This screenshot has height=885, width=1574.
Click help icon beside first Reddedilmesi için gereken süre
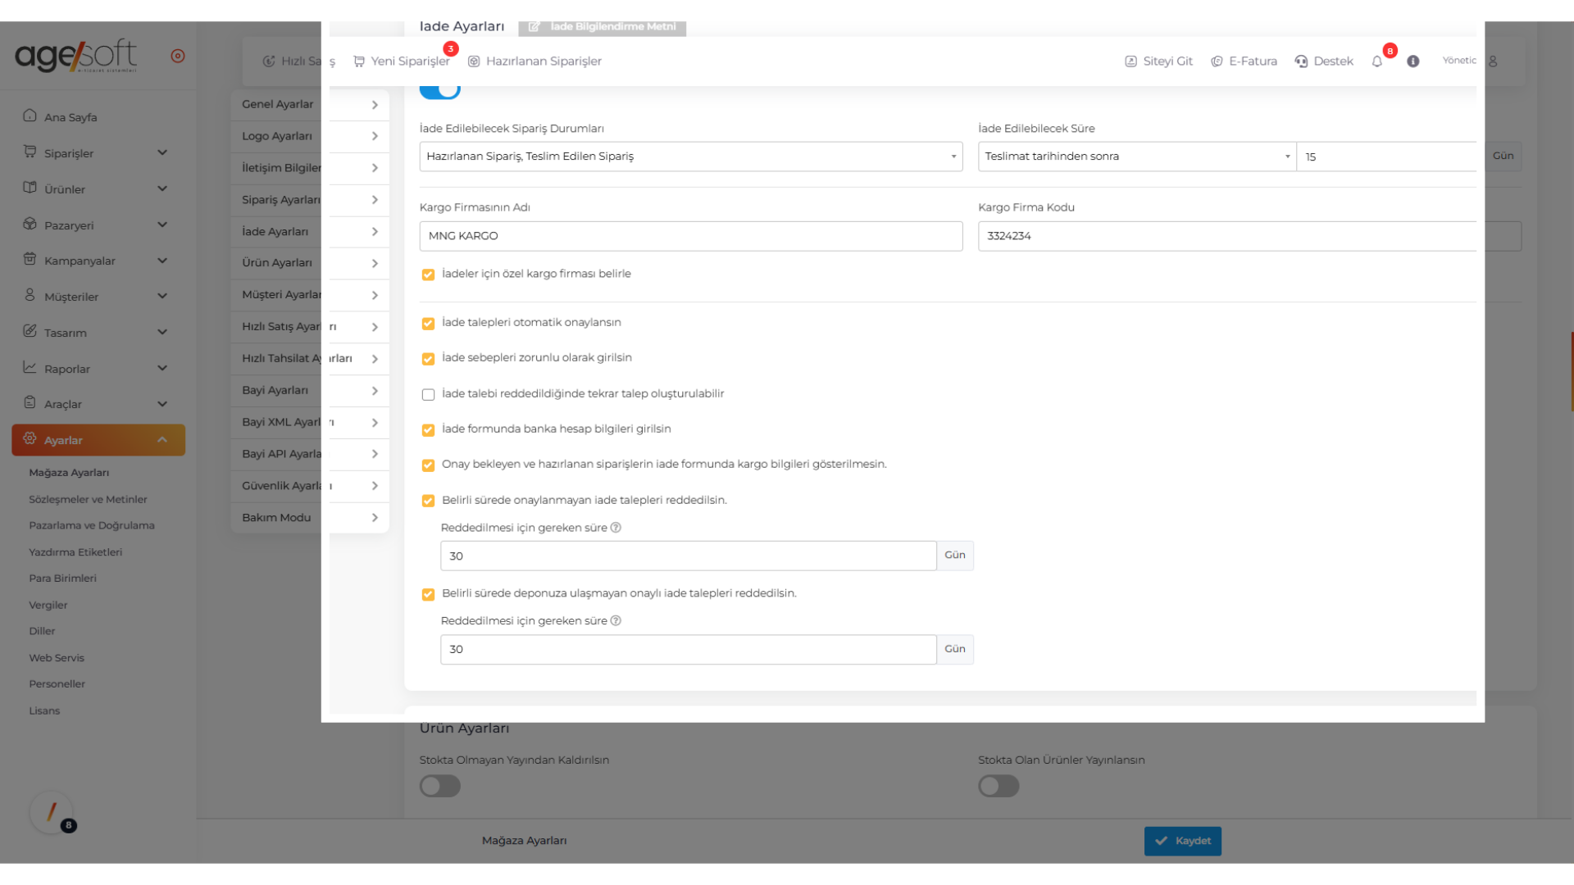(x=616, y=528)
